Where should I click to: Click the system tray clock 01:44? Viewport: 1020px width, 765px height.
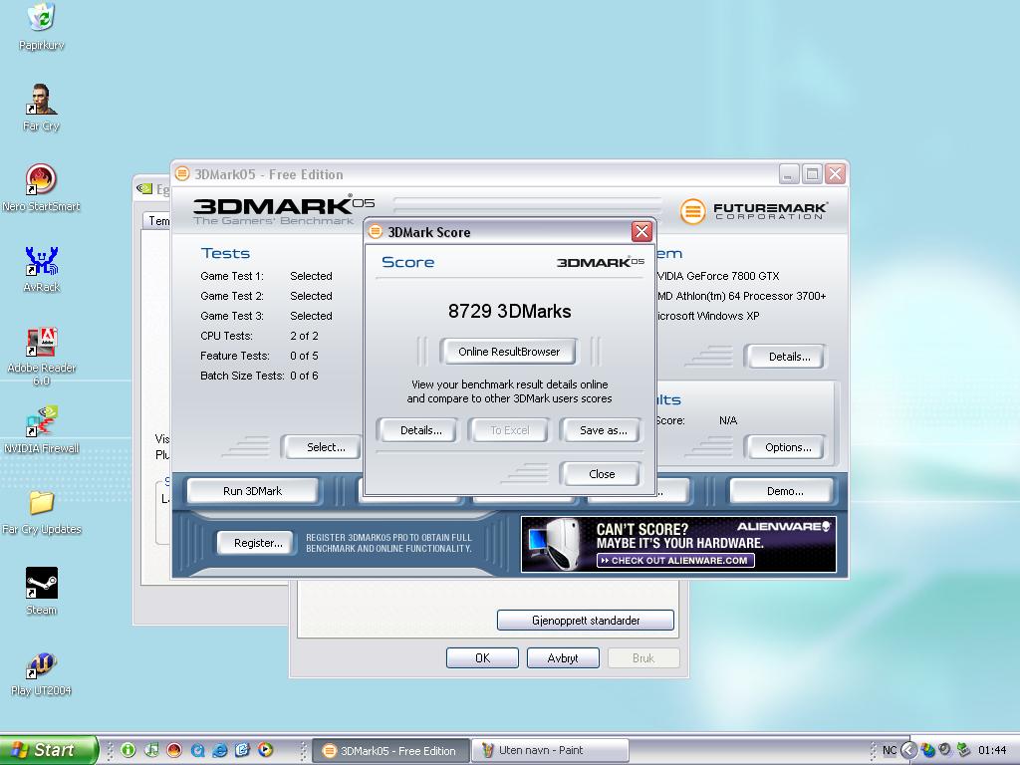coord(992,750)
